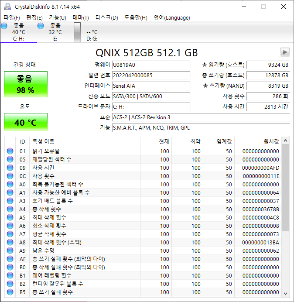The height and width of the screenshot is (302, 294).
Task: Click status orb of B0 총 삭제 실패 row
Action: coord(10,267)
